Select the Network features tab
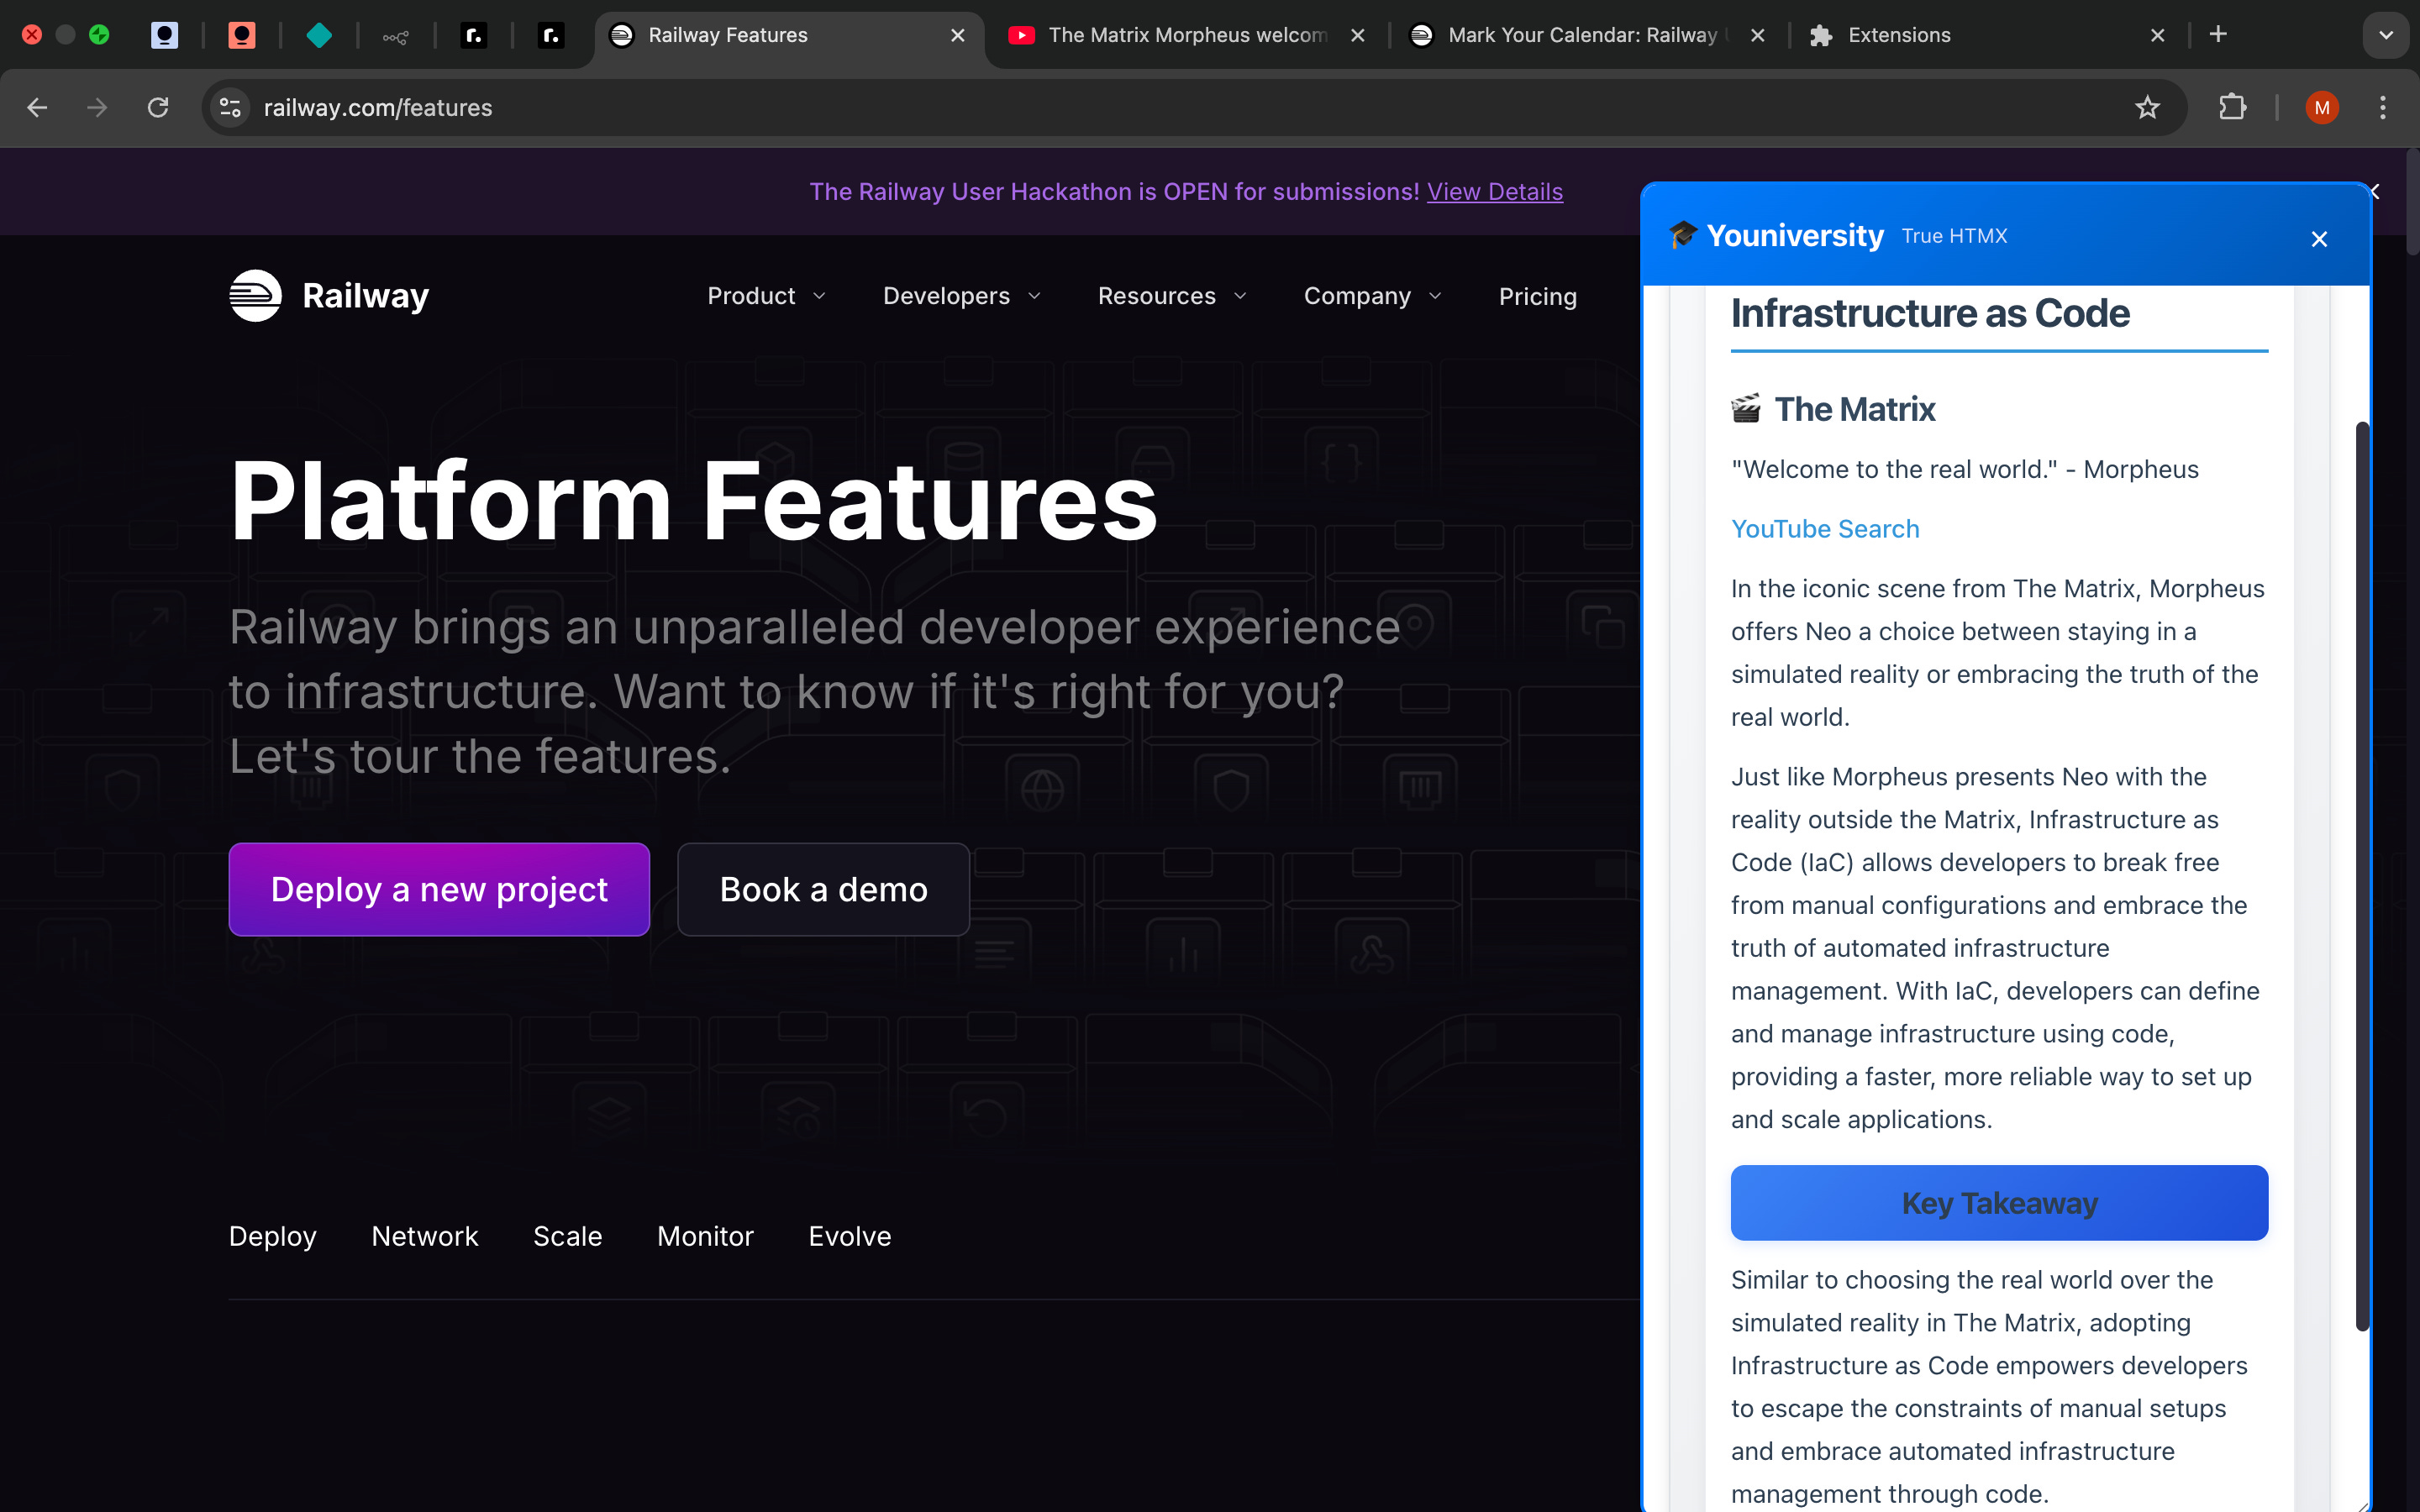This screenshot has width=2420, height=1512. [x=425, y=1236]
